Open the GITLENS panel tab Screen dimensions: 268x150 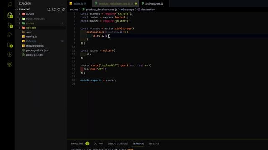point(154,143)
